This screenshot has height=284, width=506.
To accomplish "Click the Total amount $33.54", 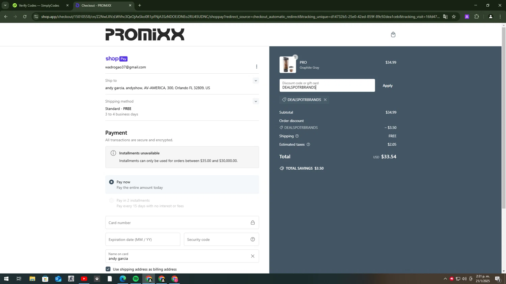I will (389, 156).
